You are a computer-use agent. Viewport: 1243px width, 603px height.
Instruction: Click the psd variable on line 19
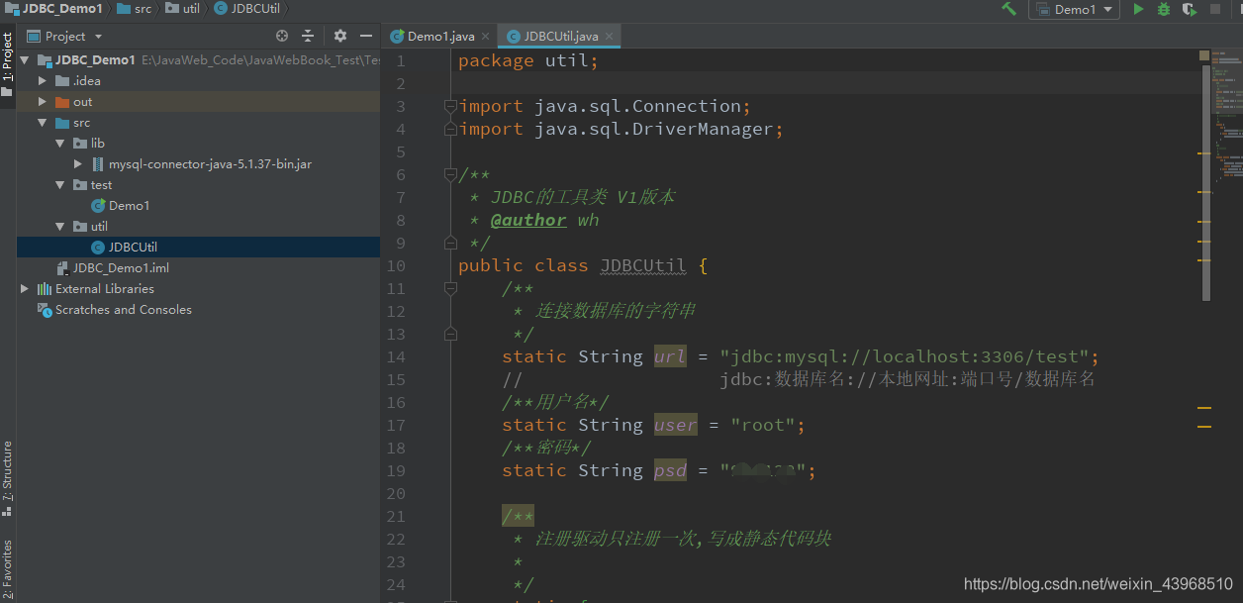coord(670,470)
